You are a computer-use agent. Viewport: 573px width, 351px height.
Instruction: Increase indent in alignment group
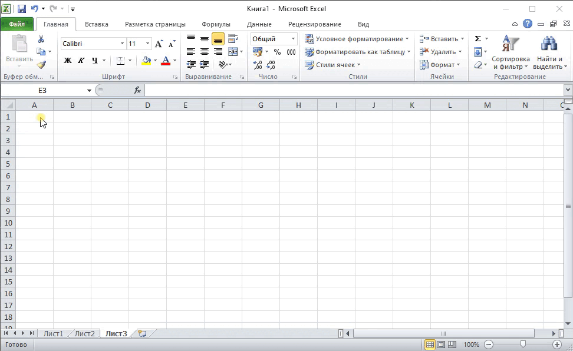[x=205, y=65]
